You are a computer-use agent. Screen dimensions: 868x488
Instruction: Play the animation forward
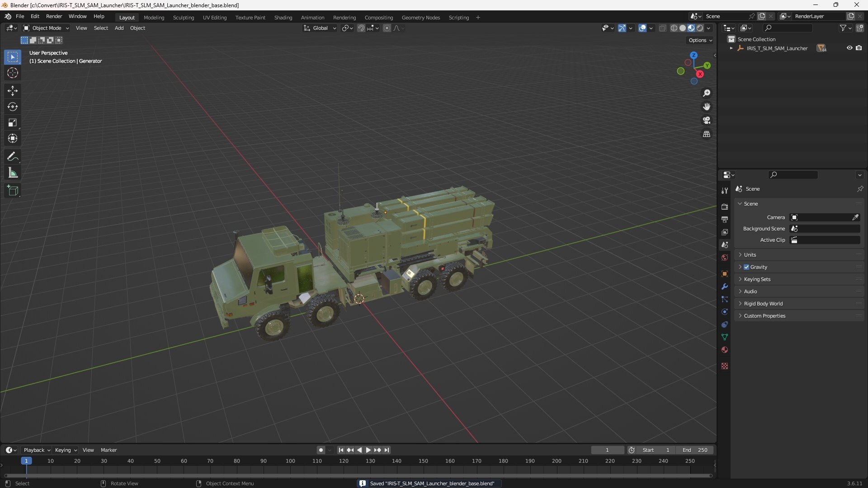368,450
